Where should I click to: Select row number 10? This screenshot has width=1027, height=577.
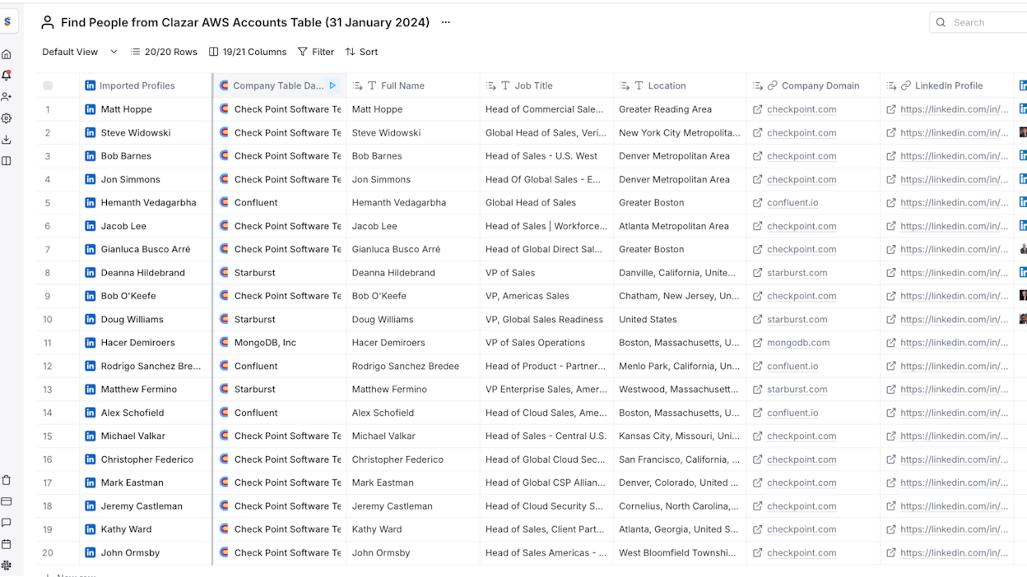click(48, 320)
